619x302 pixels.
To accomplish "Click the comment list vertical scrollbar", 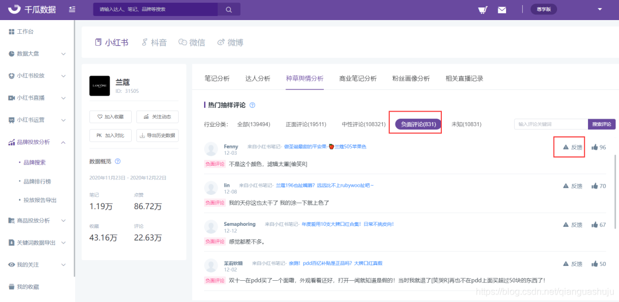I will [615, 191].
